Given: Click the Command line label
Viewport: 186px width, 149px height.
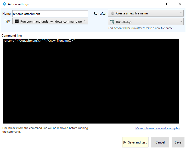Looking at the screenshot, I should tap(12, 36).
